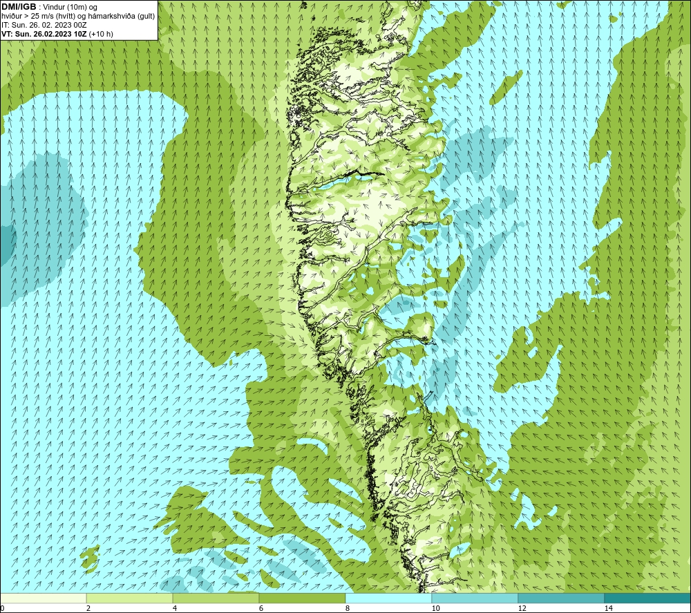
Task: Click the DMI/IGB title text
Action: 19,7
